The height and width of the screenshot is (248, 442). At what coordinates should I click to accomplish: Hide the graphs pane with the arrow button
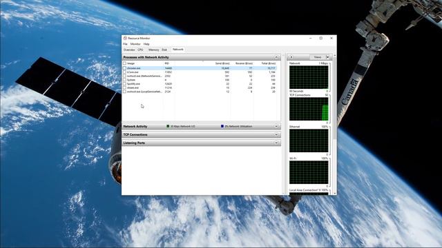coord(291,57)
